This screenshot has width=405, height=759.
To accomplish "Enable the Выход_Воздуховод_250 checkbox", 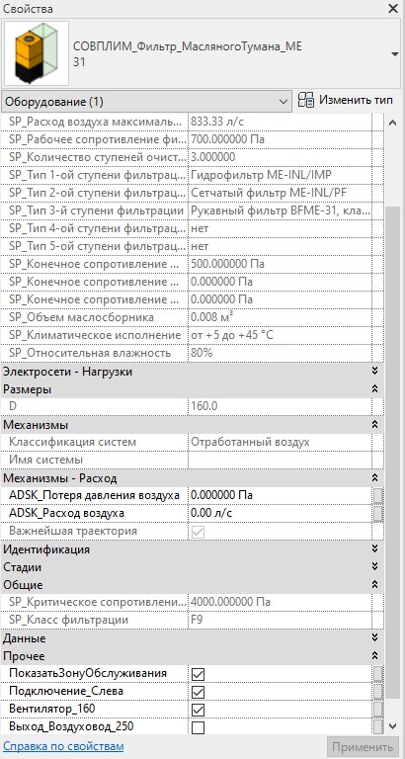I will pyautogui.click(x=199, y=727).
